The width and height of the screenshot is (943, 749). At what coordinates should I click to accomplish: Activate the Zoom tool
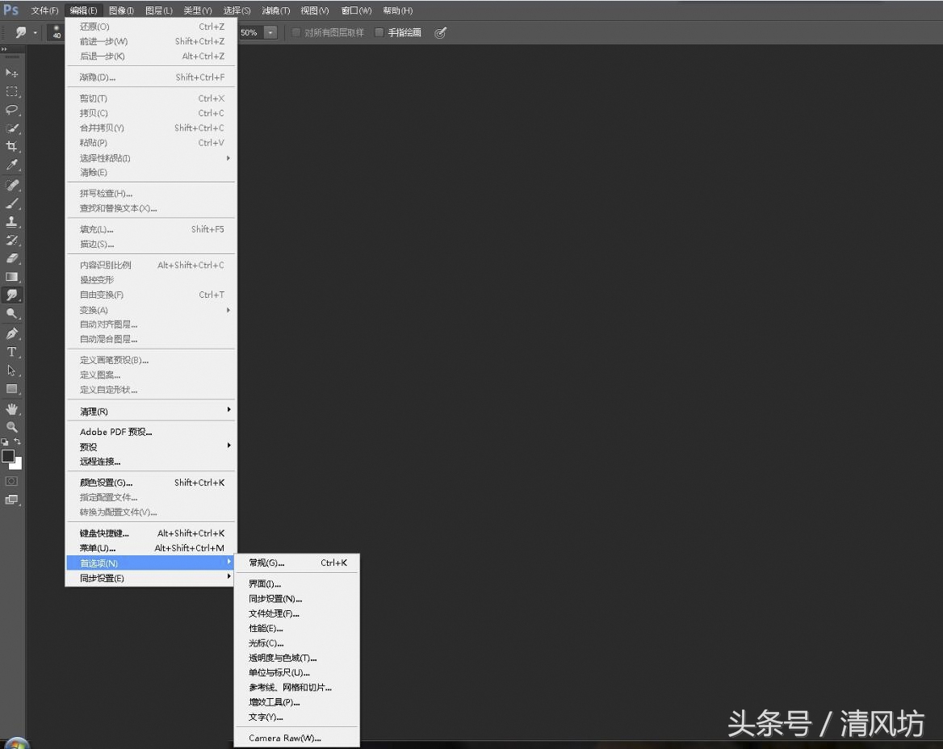point(12,426)
